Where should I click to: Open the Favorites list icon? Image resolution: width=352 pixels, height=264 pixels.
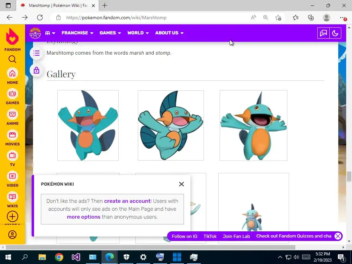[296, 18]
